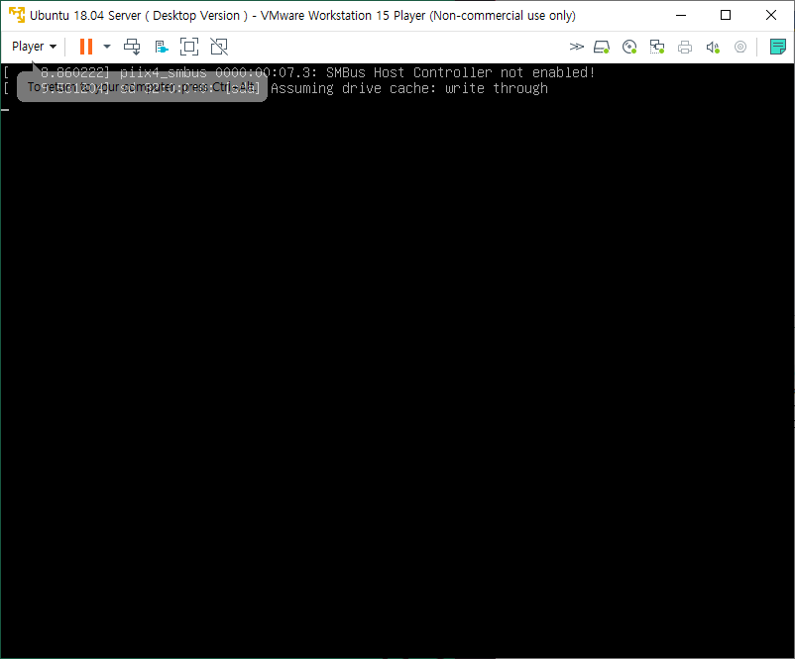
Task: Click the network adapter icon
Action: 657,48
